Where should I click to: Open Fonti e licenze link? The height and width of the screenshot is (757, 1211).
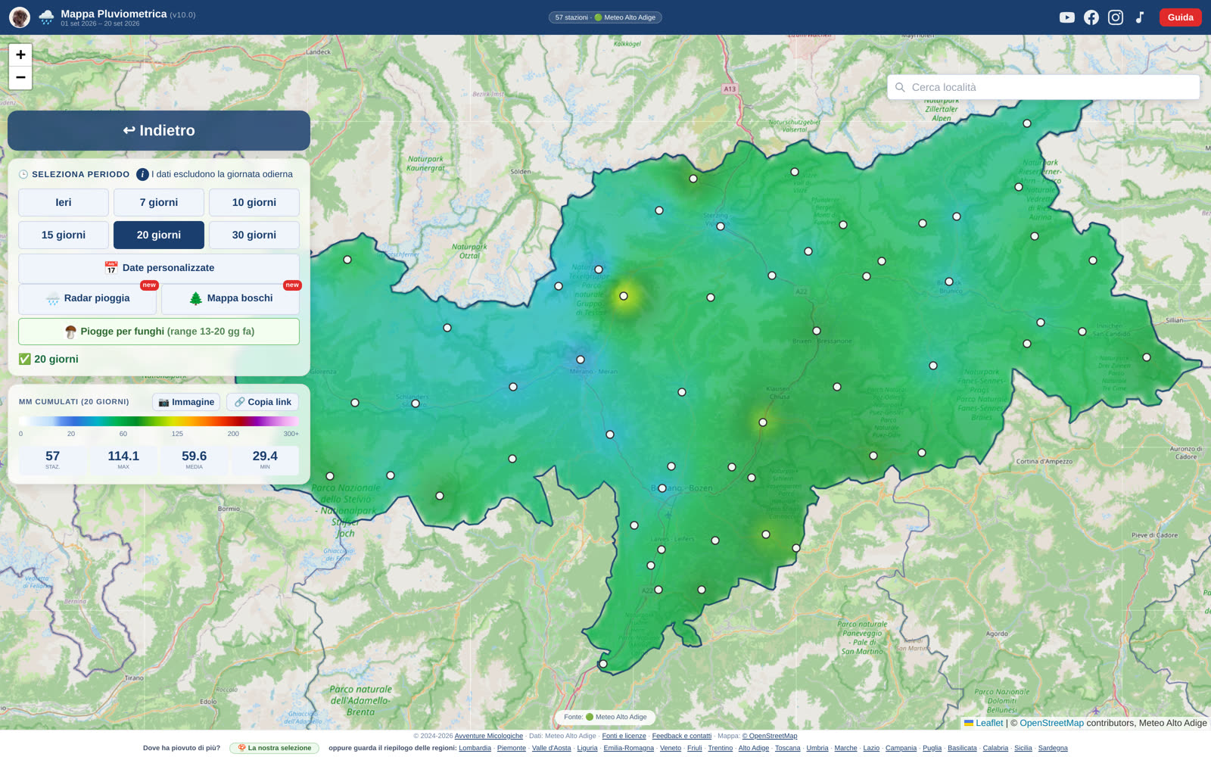624,736
